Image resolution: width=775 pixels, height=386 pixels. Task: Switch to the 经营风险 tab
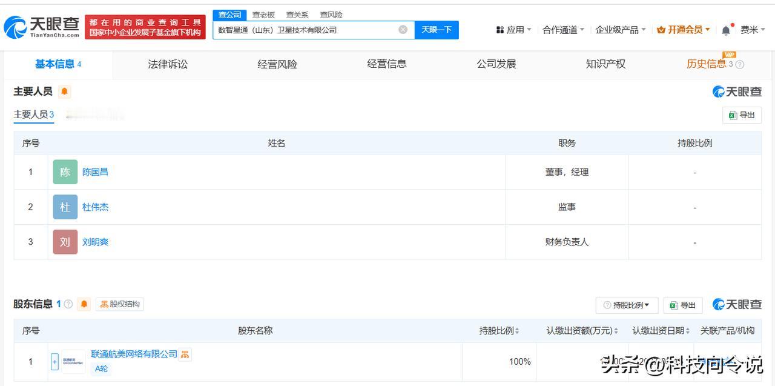pos(277,64)
